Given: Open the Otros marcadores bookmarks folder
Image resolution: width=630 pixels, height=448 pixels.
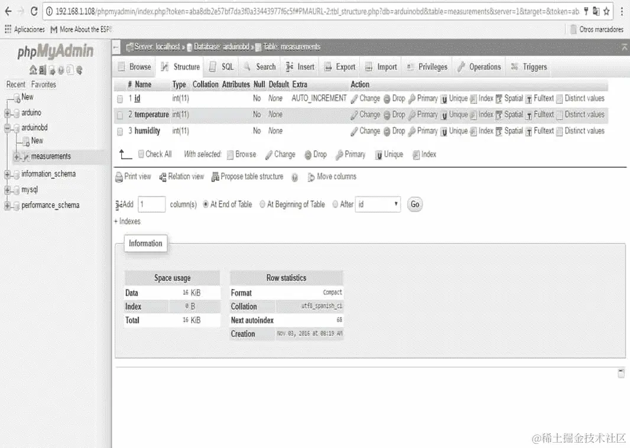Looking at the screenshot, I should [x=597, y=30].
